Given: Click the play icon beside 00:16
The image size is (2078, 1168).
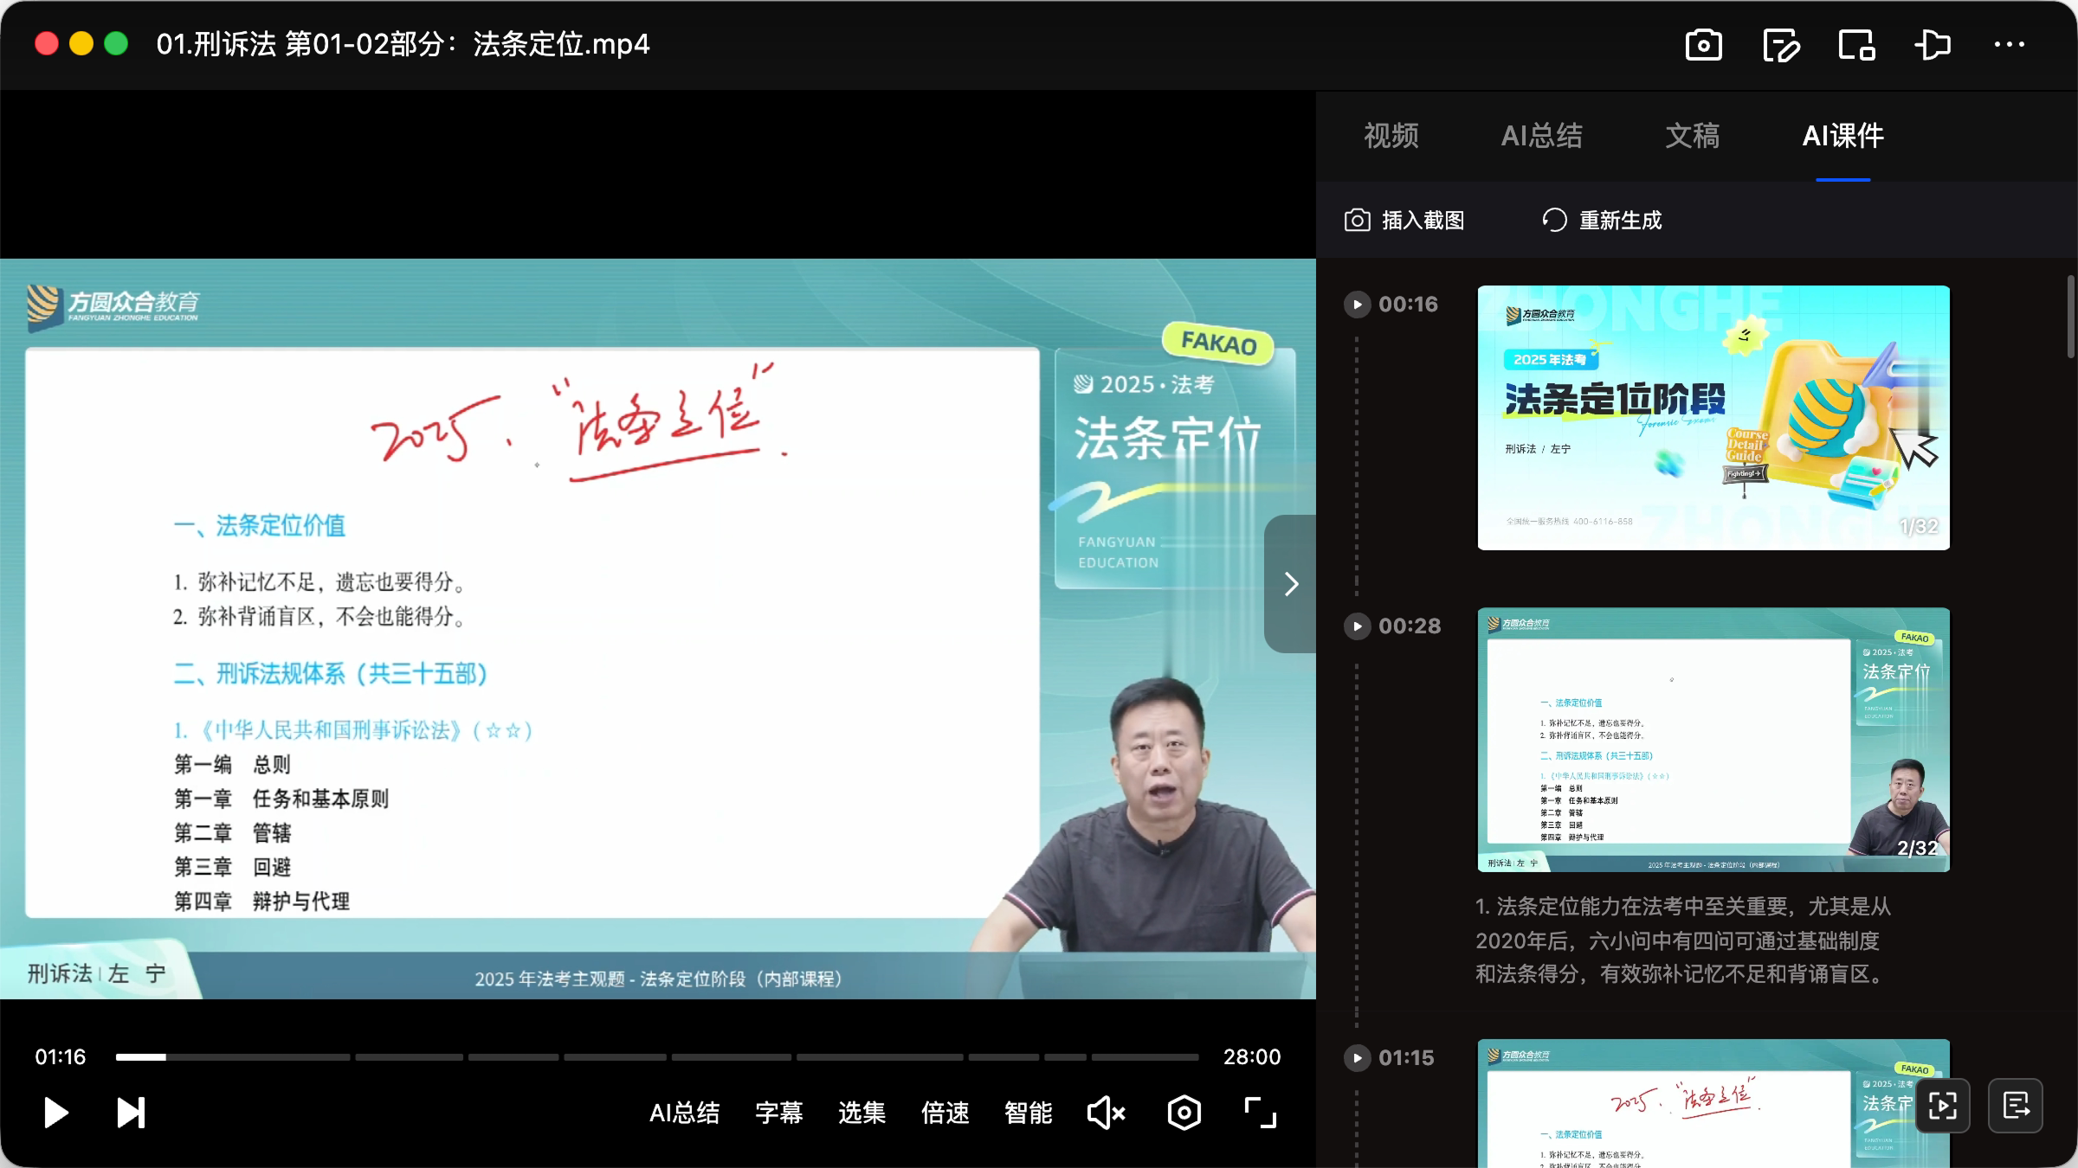Looking at the screenshot, I should (1357, 305).
